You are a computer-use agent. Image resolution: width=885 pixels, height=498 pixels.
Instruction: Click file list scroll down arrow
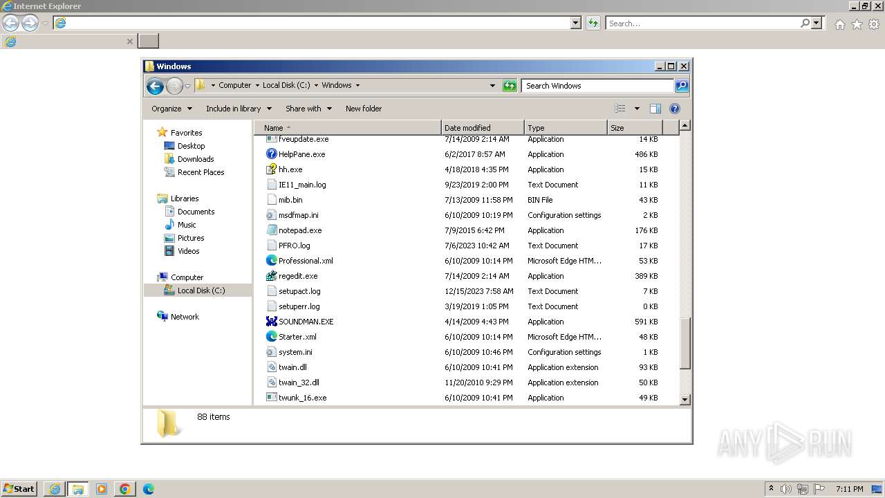tap(684, 399)
